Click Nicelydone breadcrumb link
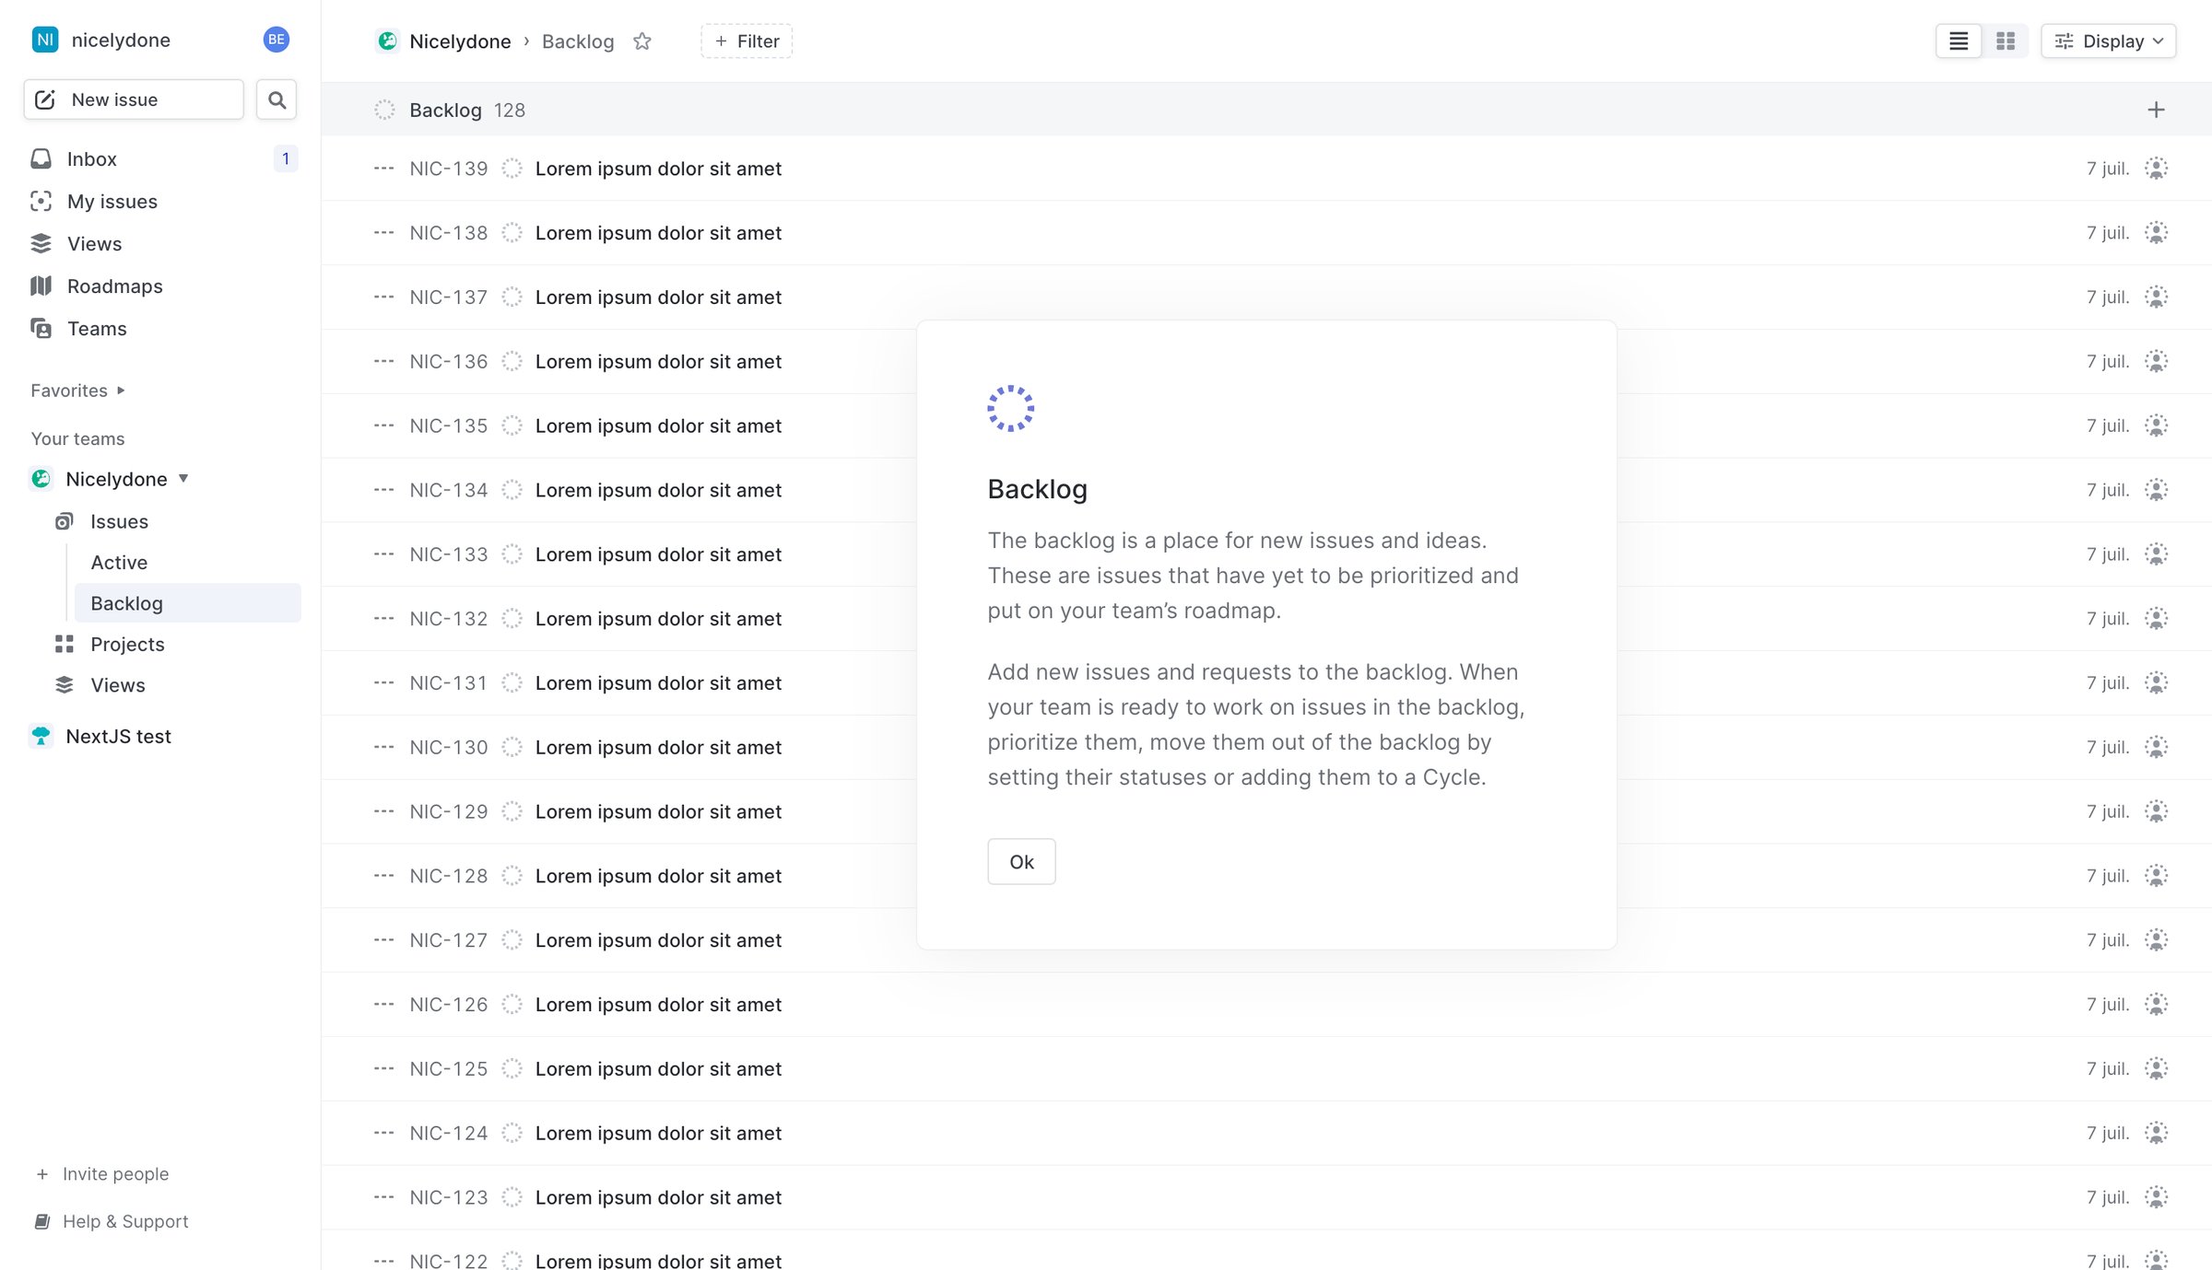 coord(460,41)
